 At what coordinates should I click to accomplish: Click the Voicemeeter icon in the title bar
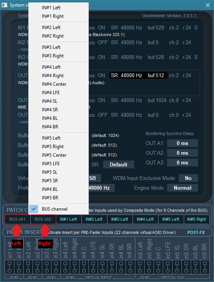(4, 5)
